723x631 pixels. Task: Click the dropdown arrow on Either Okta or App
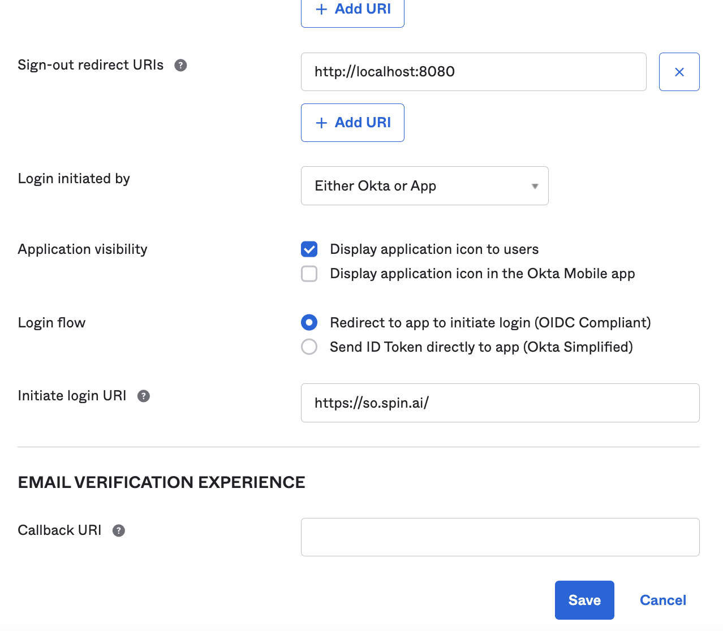click(535, 186)
